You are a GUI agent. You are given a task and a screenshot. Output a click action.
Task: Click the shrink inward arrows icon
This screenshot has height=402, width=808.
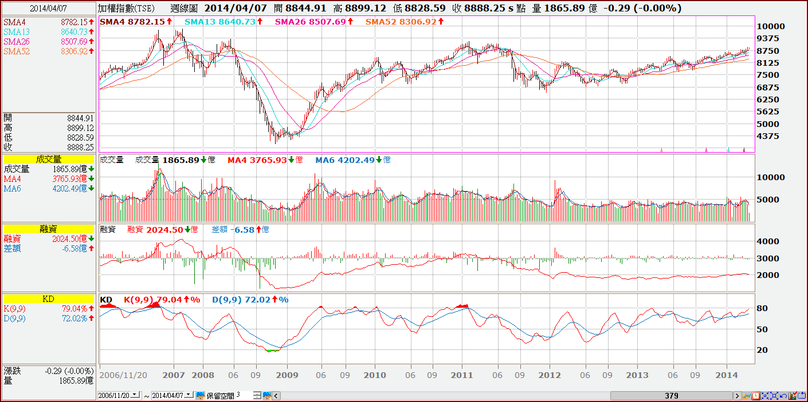pyautogui.click(x=765, y=396)
